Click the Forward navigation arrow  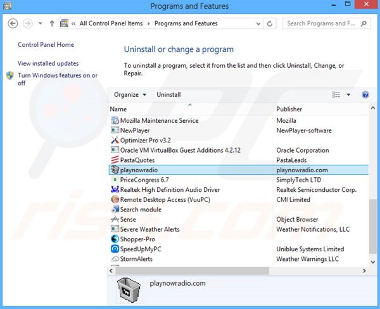(x=28, y=23)
